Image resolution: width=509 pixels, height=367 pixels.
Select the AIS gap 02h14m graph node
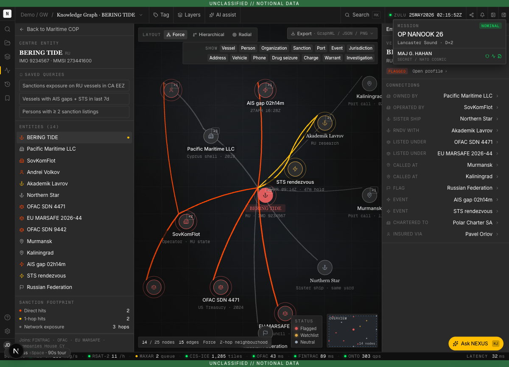point(266,90)
